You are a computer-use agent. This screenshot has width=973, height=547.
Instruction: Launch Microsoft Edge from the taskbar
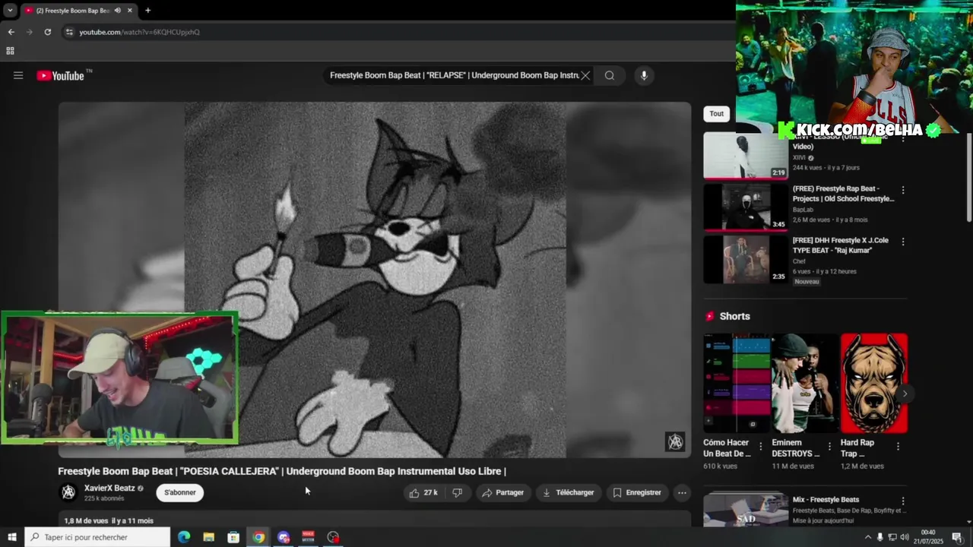(x=184, y=537)
